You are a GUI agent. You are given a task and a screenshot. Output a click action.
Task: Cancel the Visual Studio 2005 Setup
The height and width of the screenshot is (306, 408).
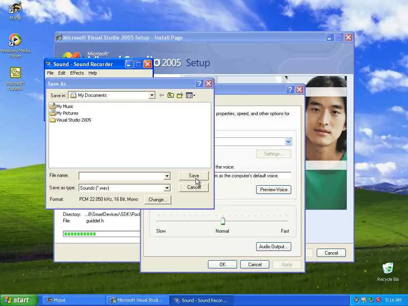pyautogui.click(x=331, y=253)
